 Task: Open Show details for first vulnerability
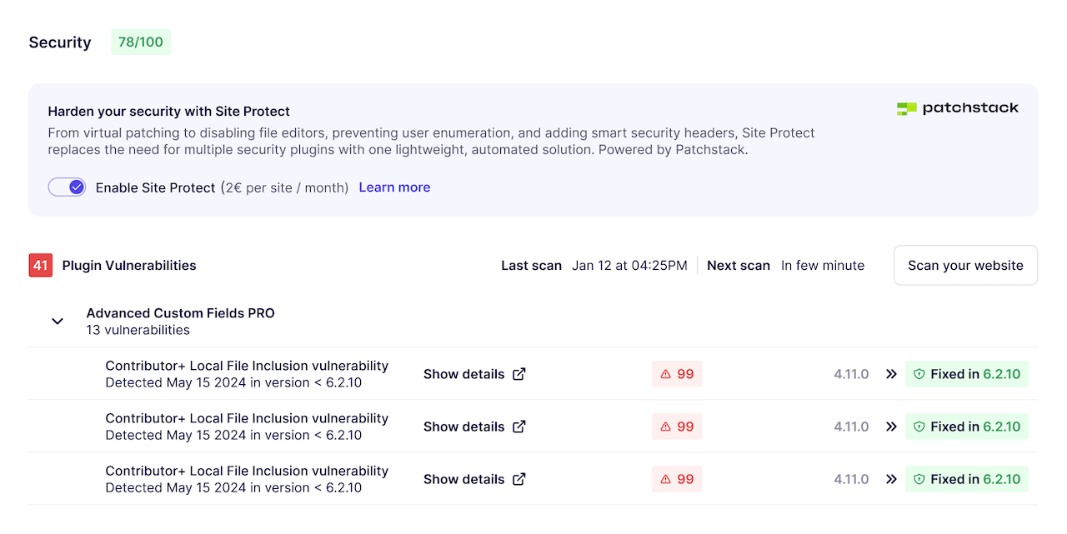click(463, 374)
